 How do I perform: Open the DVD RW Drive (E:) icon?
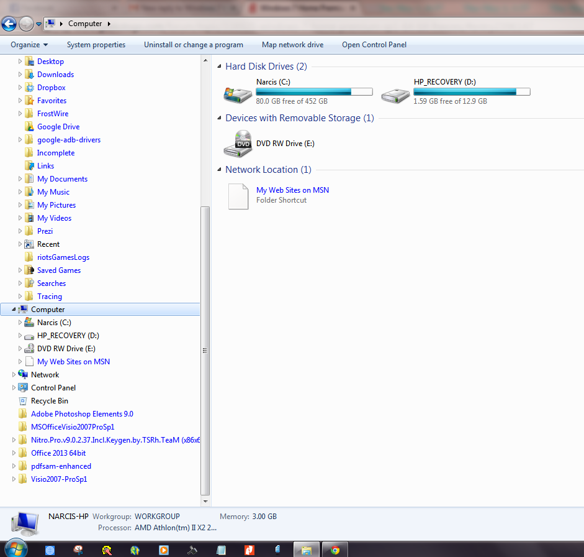(238, 144)
